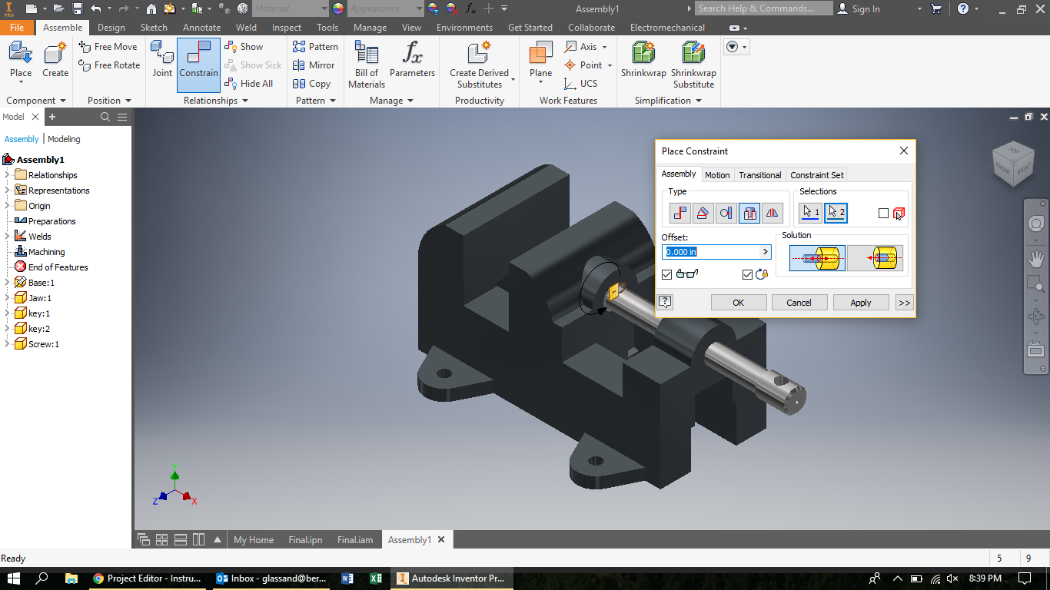
Task: Select the Angle constraint type
Action: [x=703, y=213]
